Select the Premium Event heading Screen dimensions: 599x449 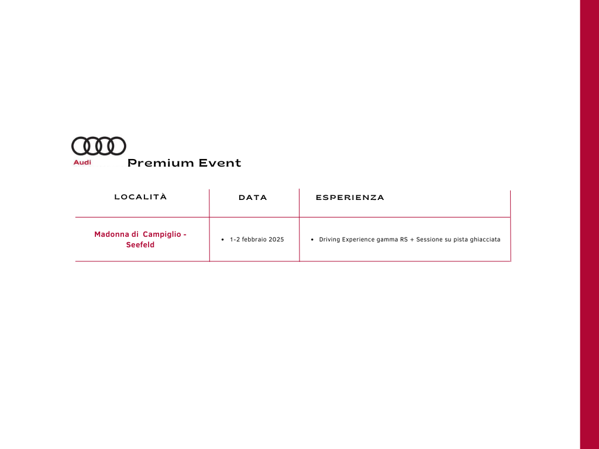(184, 163)
